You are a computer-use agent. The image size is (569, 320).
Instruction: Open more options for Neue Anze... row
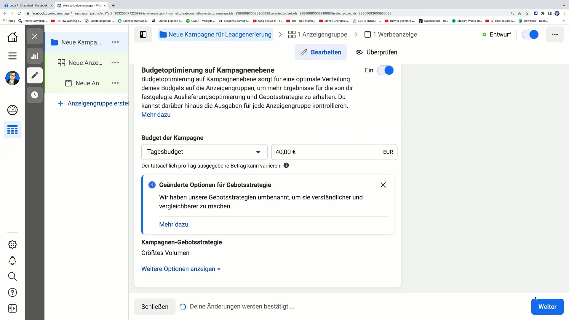[x=115, y=63]
